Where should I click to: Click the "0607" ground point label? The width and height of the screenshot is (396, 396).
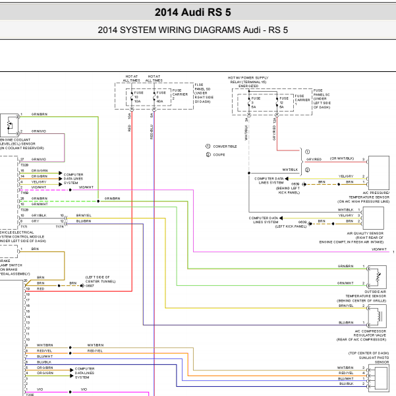[x=90, y=286]
